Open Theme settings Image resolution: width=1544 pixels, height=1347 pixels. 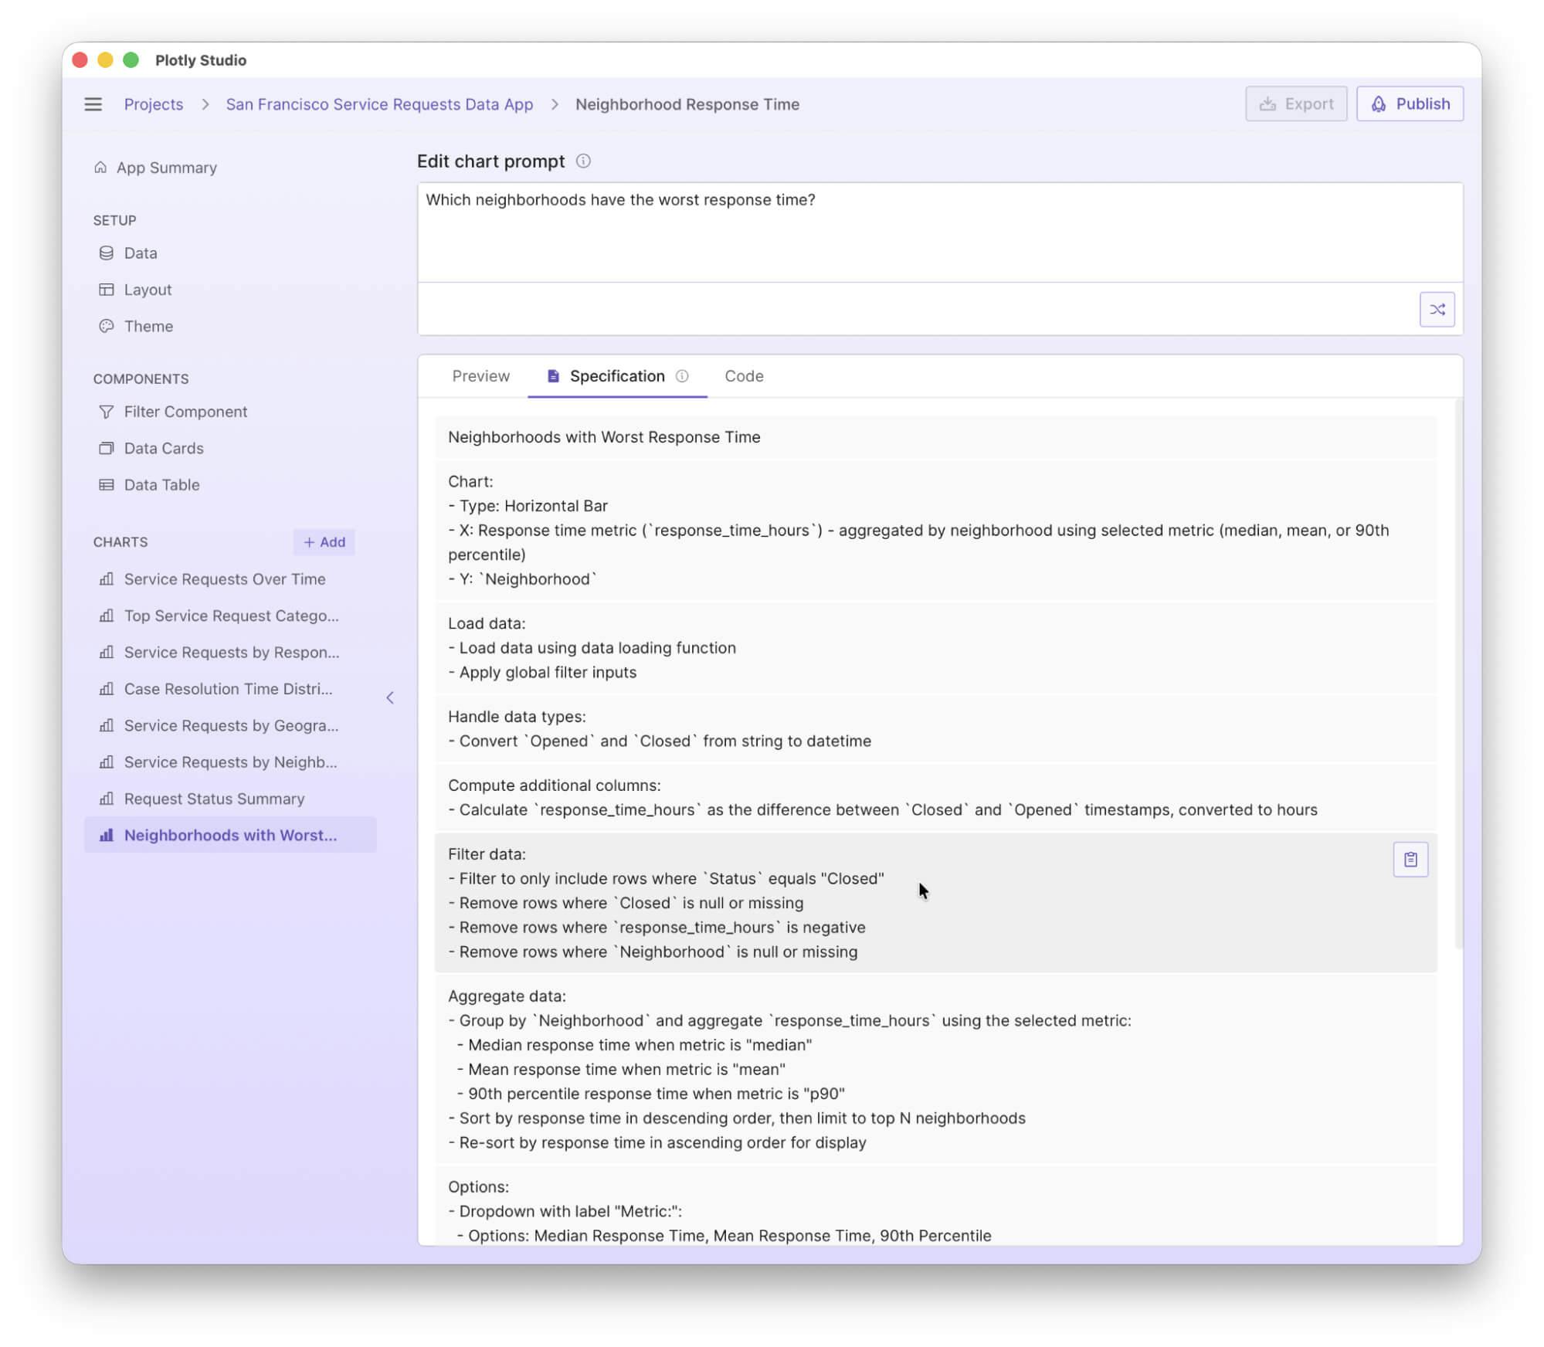point(148,326)
